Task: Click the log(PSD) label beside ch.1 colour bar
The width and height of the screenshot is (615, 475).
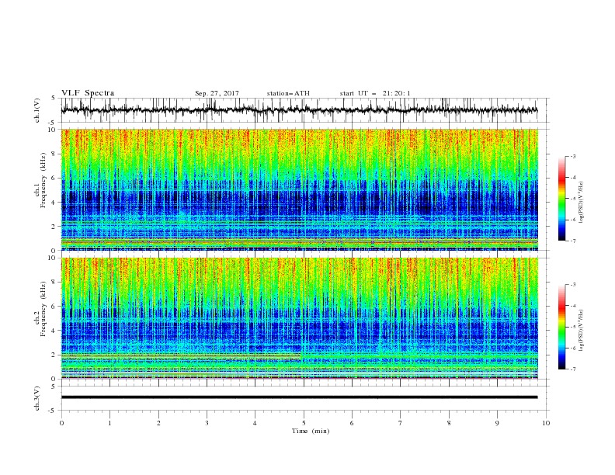Action: [582, 203]
